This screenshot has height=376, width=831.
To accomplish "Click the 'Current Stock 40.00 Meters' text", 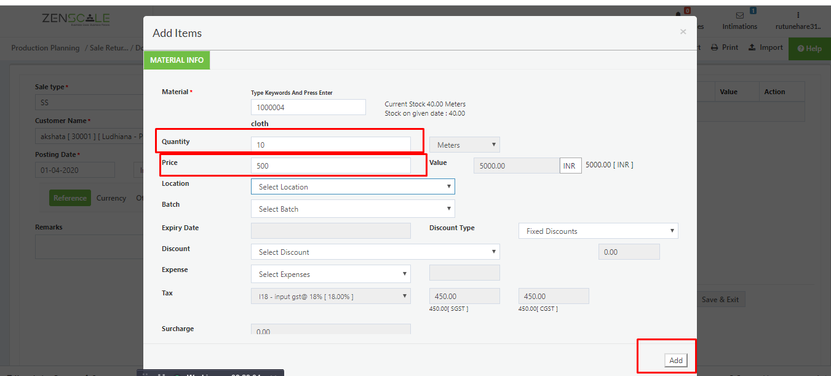I will [x=425, y=104].
